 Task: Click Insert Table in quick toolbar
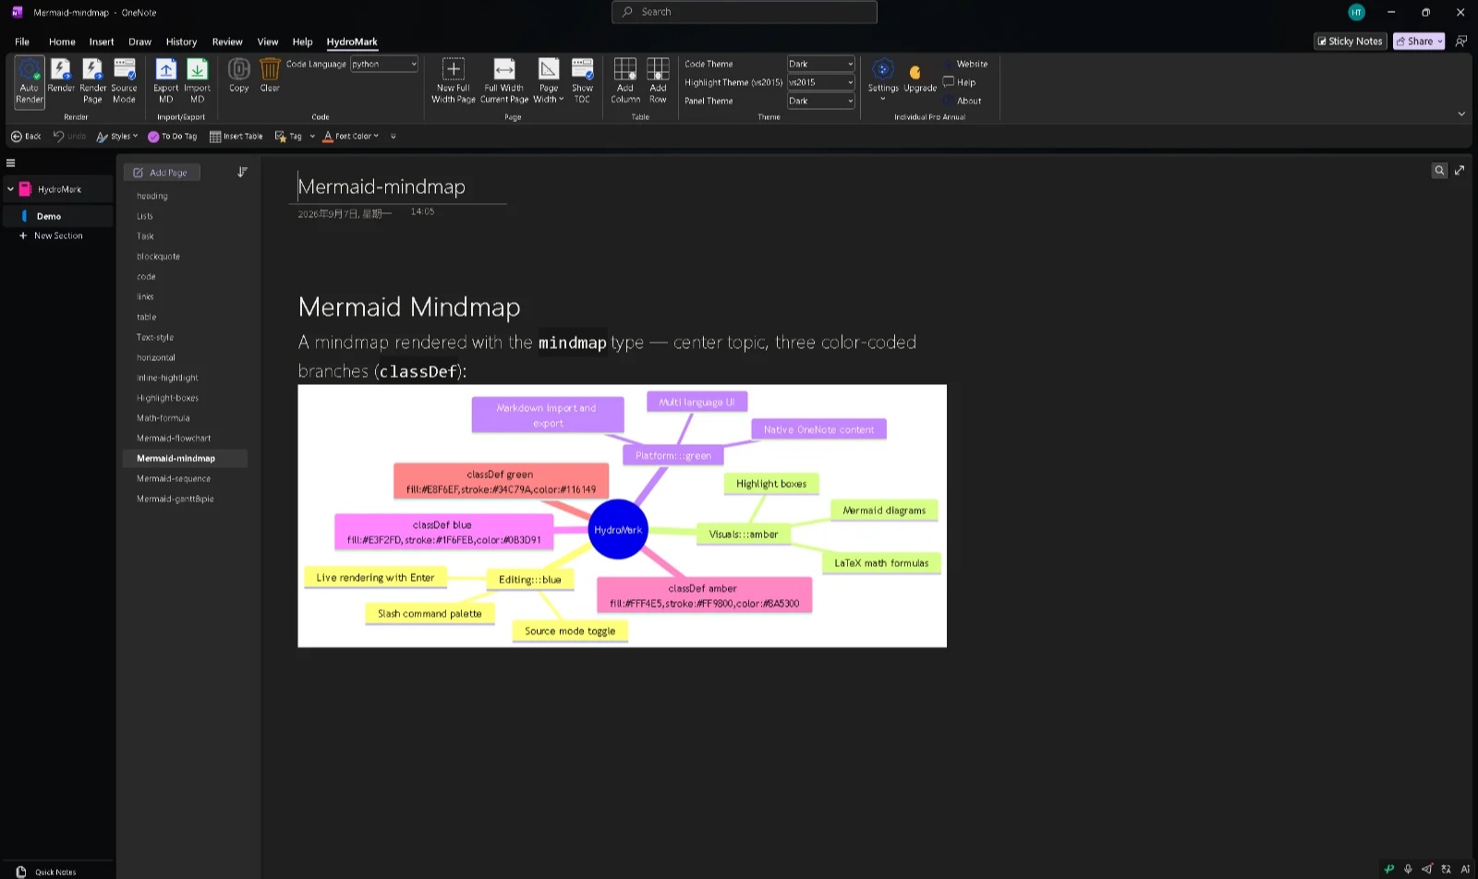point(236,136)
